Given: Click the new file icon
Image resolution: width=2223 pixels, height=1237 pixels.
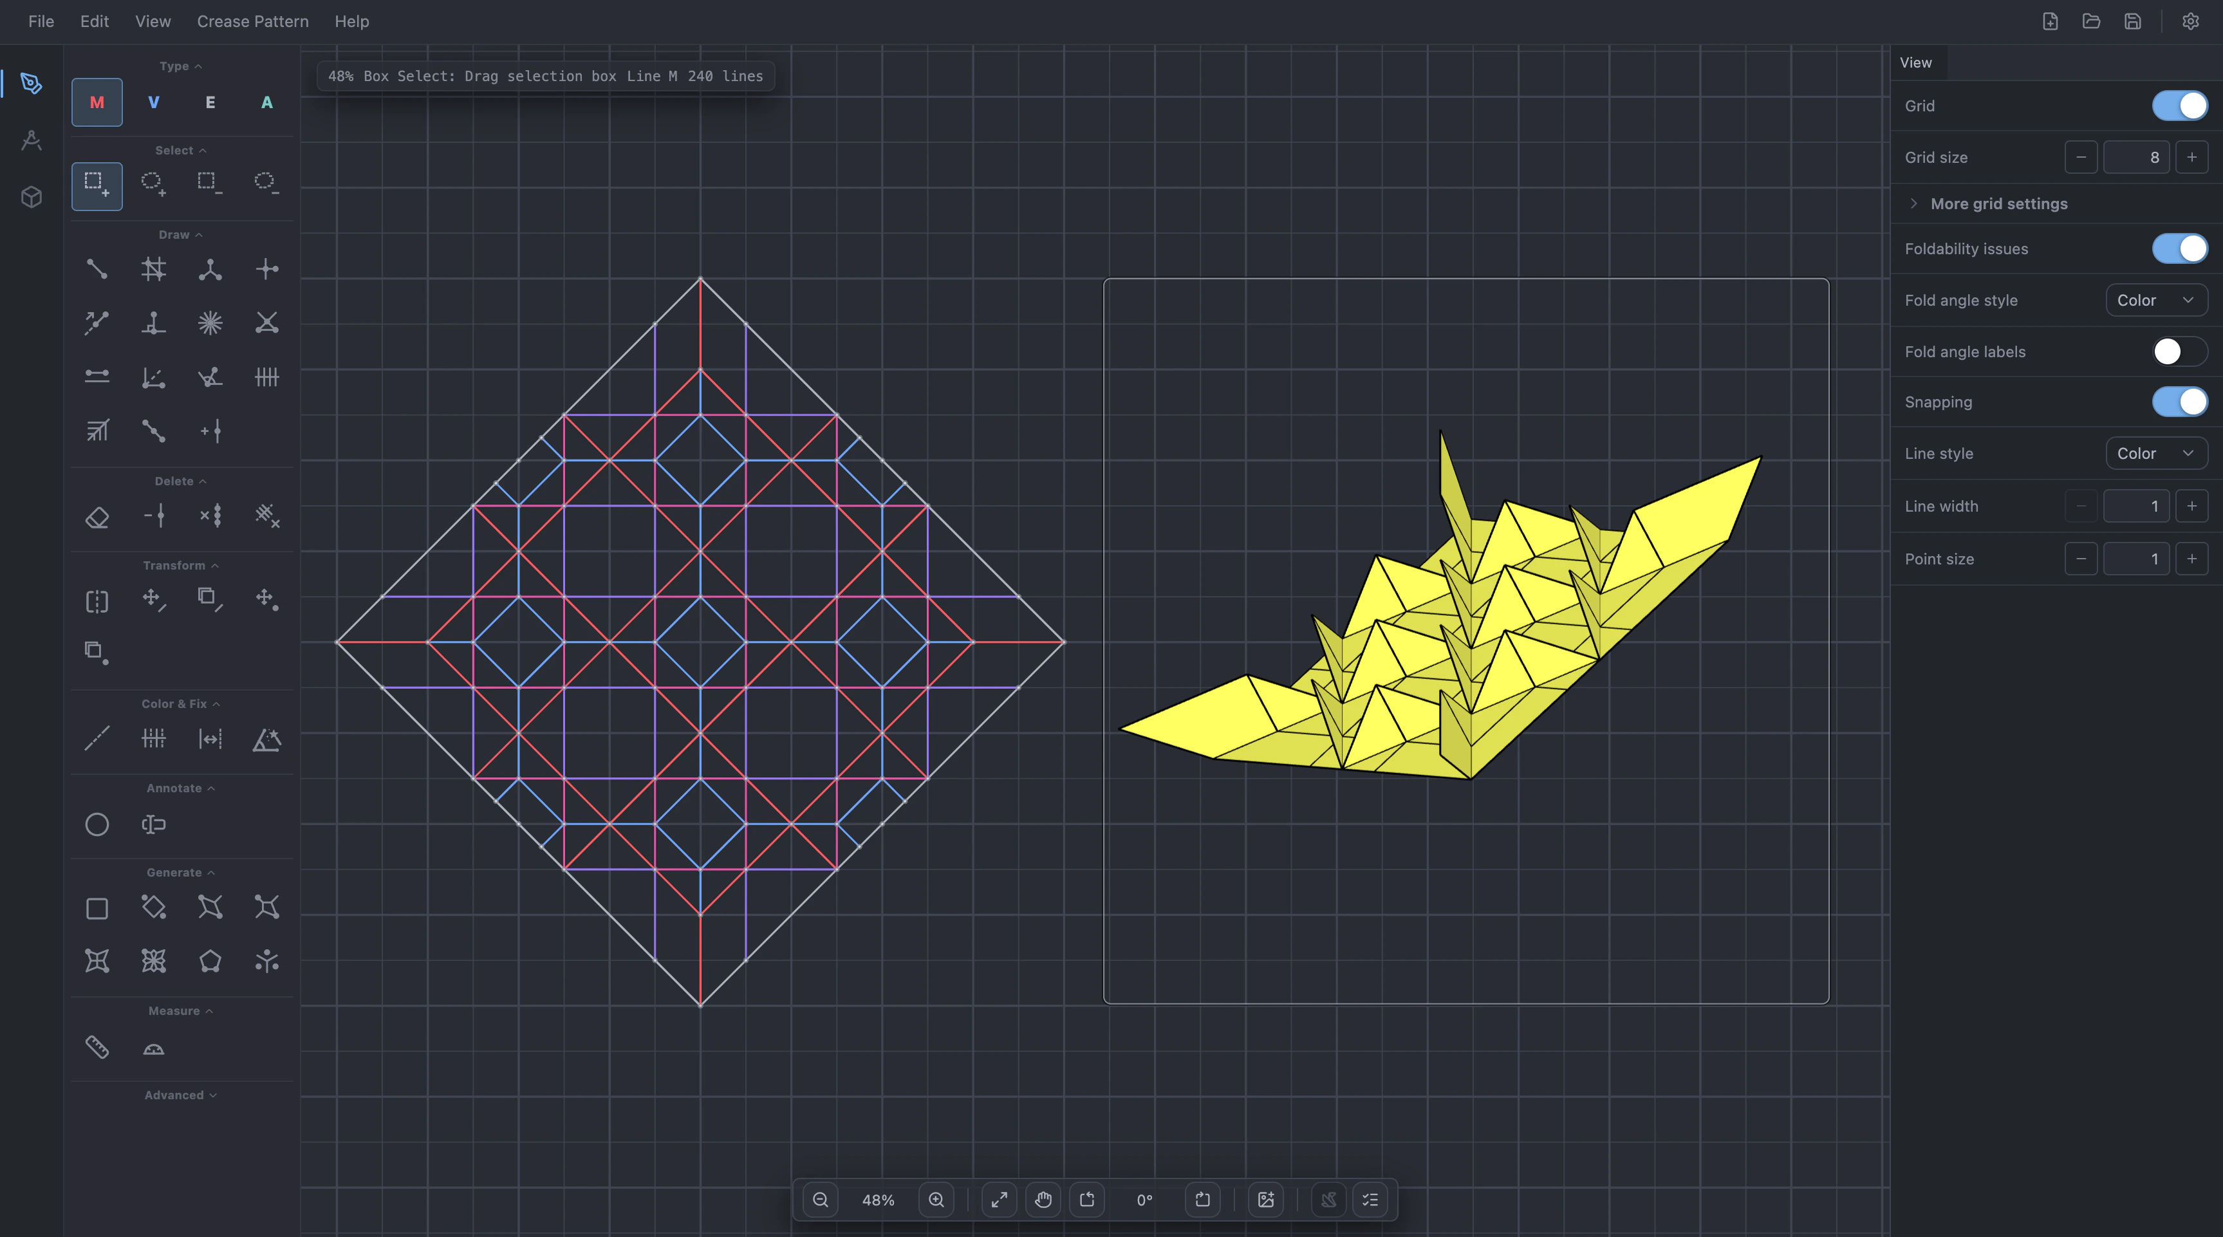Looking at the screenshot, I should 2051,22.
